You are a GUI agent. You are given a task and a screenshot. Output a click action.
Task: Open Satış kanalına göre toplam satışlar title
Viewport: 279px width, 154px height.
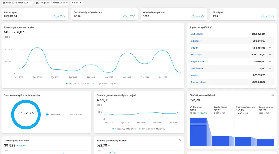[22, 95]
